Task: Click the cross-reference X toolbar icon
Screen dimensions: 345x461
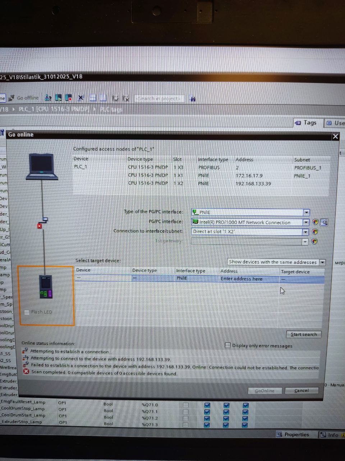Action: (81, 98)
